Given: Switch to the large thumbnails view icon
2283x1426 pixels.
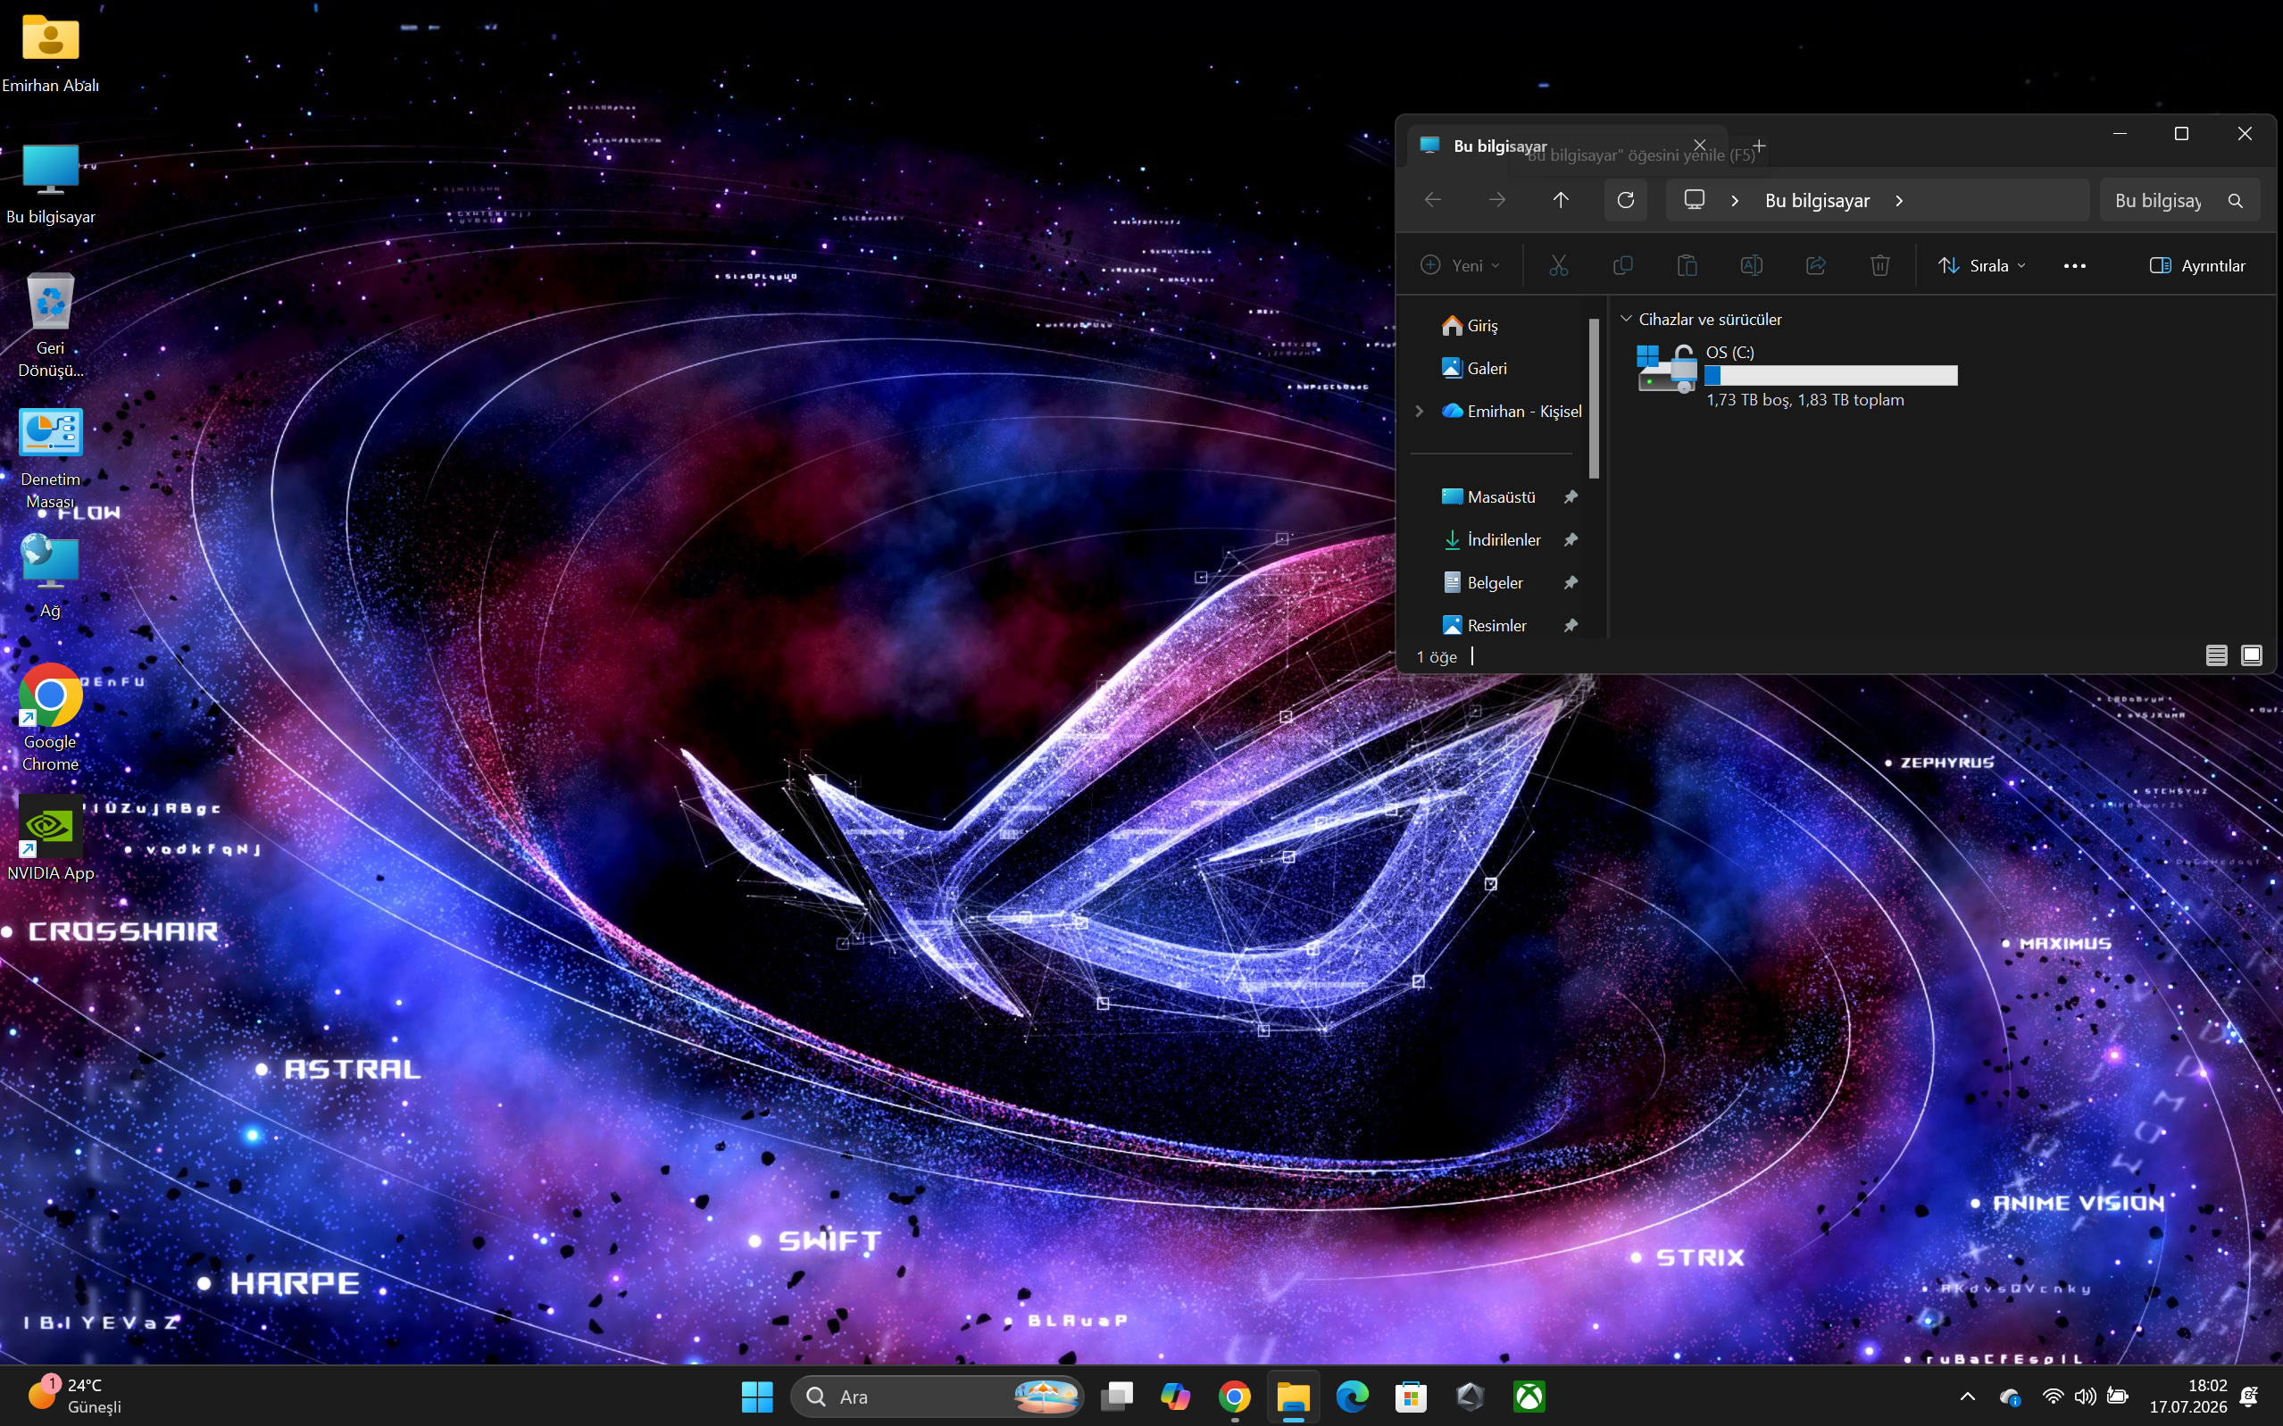Looking at the screenshot, I should 2251,655.
